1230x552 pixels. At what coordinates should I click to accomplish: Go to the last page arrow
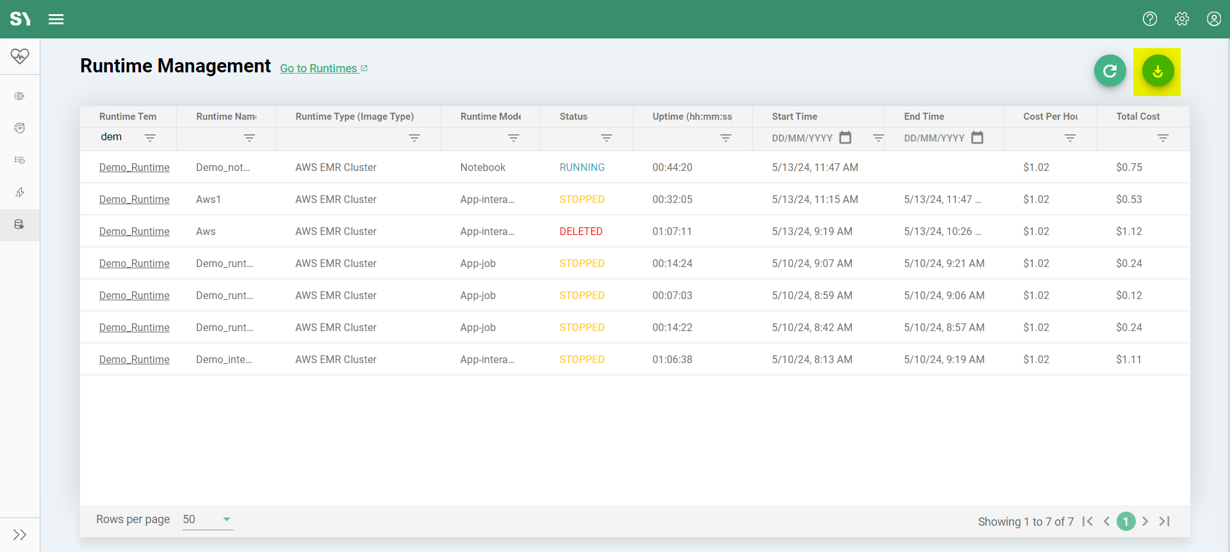[x=1165, y=521]
